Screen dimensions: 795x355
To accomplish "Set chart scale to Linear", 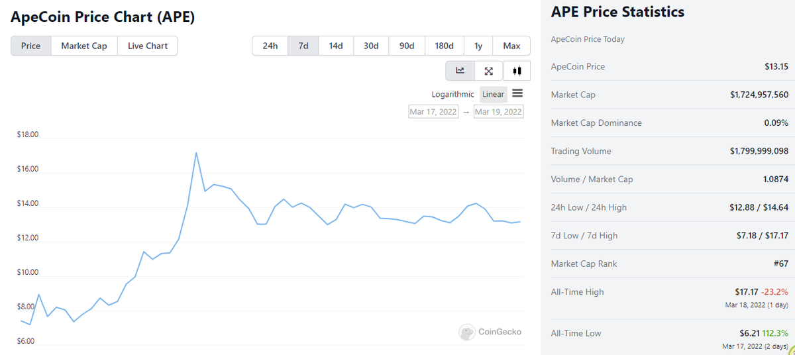I will (493, 94).
